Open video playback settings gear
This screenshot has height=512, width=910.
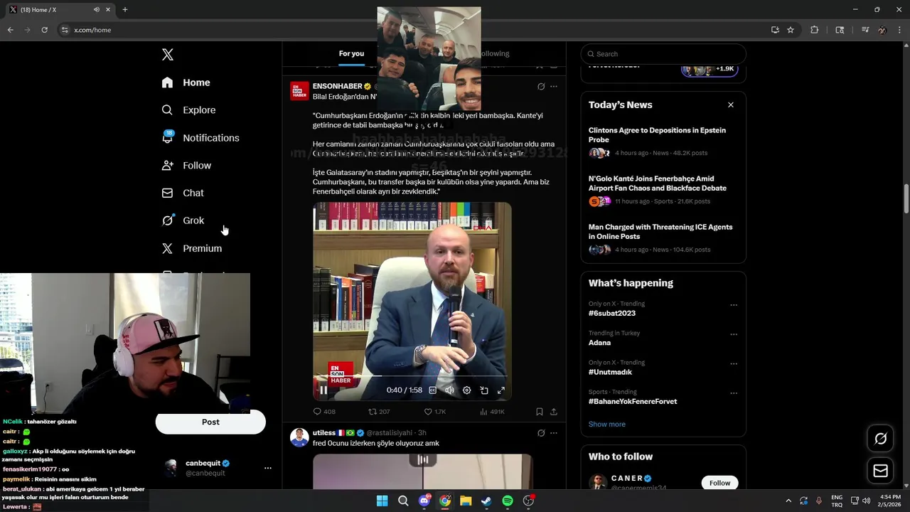466,390
